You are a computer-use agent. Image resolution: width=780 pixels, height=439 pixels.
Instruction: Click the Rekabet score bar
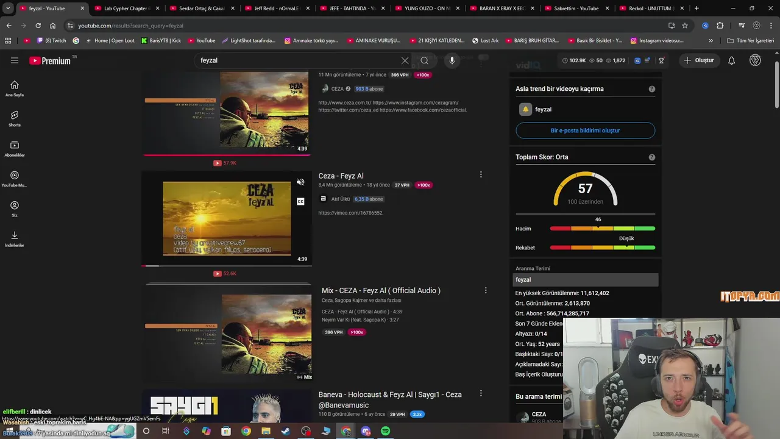click(x=602, y=248)
